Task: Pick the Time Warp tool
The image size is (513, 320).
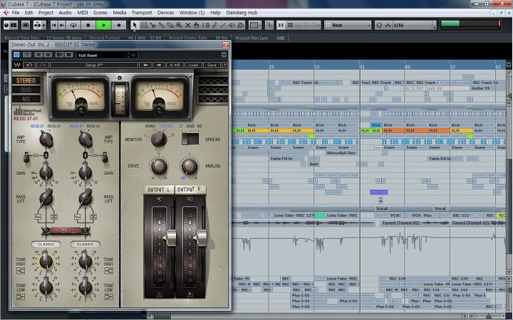Action: click(x=205, y=25)
